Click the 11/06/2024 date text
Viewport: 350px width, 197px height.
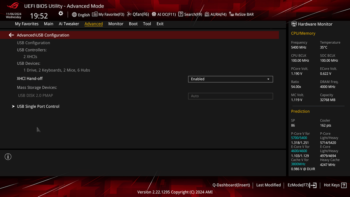coord(13,14)
